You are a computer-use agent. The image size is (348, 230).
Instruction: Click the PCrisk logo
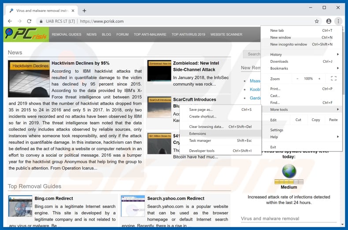(x=26, y=34)
